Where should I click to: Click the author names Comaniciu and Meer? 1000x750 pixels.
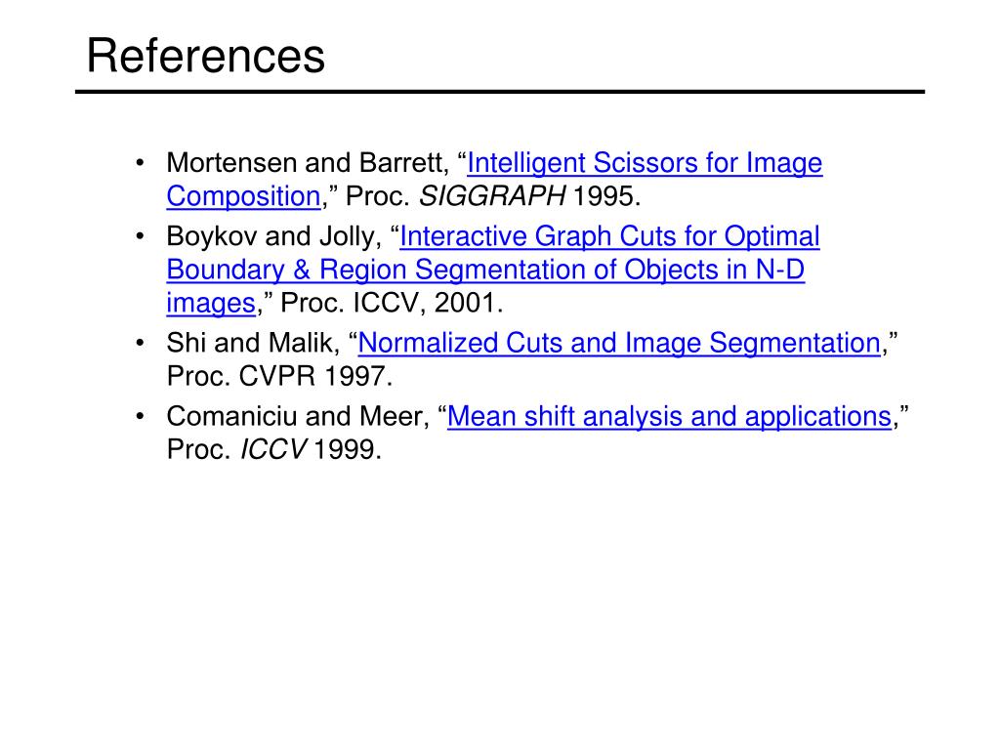(298, 417)
